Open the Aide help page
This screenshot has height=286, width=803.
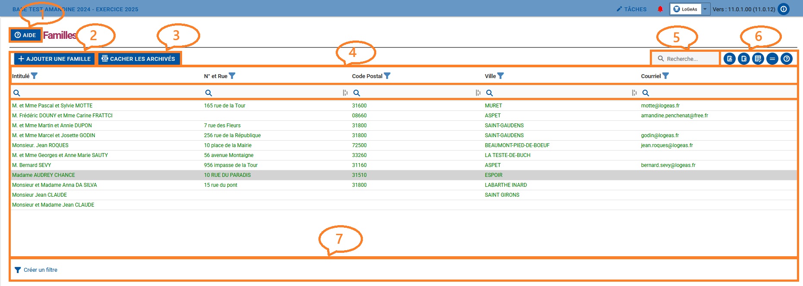pos(25,35)
